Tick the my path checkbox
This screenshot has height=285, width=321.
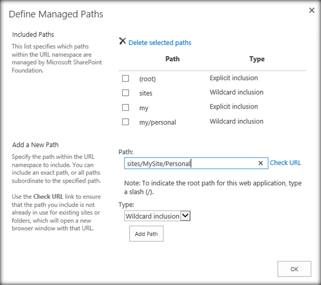click(x=126, y=107)
